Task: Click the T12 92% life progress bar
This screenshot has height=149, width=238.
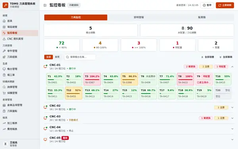Action: point(73,94)
